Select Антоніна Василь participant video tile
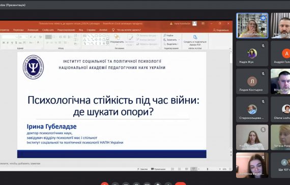 click(252, 165)
